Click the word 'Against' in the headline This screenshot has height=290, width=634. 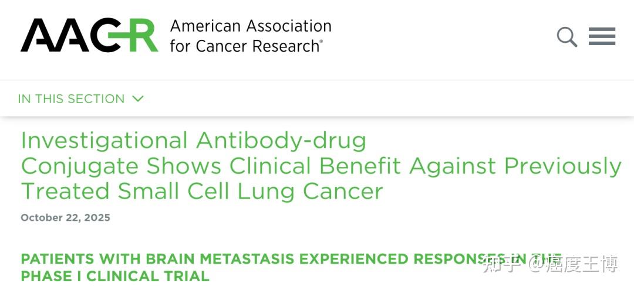tap(453, 166)
